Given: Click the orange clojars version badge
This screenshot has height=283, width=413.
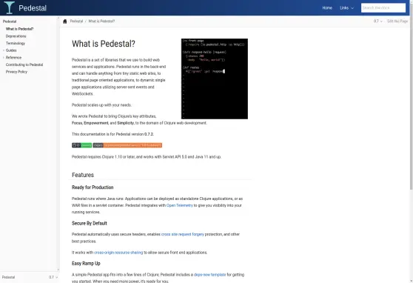Looking at the screenshot, I should tap(127, 145).
